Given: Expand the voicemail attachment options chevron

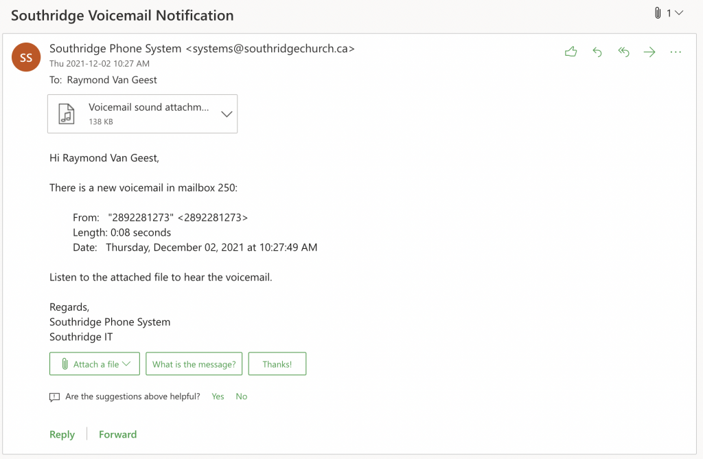Looking at the screenshot, I should pos(227,114).
